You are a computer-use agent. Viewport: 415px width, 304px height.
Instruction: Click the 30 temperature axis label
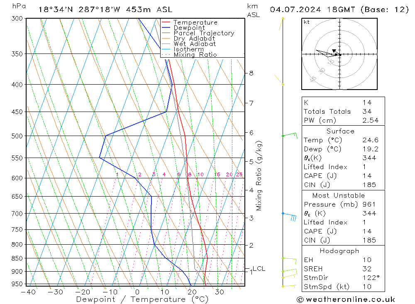[x=220, y=292]
